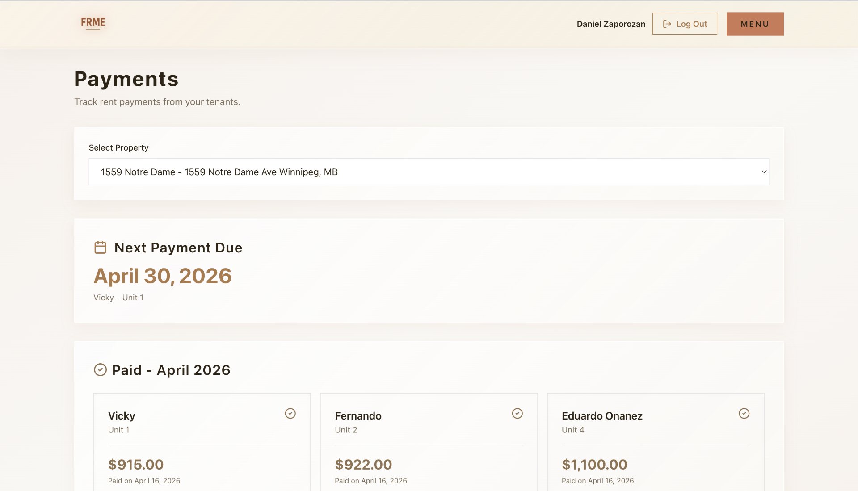Viewport: 858px width, 491px height.
Task: Click the Paid - April 2026 heading
Action: coord(171,370)
